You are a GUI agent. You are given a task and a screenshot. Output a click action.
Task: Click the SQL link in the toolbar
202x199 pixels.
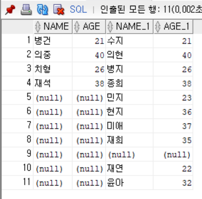pyautogui.click(x=78, y=9)
